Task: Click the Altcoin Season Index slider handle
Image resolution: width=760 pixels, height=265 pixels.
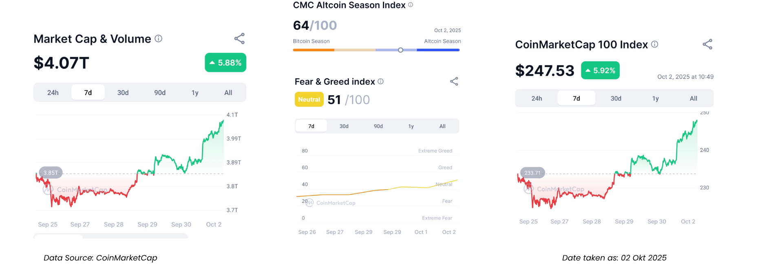Action: tap(400, 50)
